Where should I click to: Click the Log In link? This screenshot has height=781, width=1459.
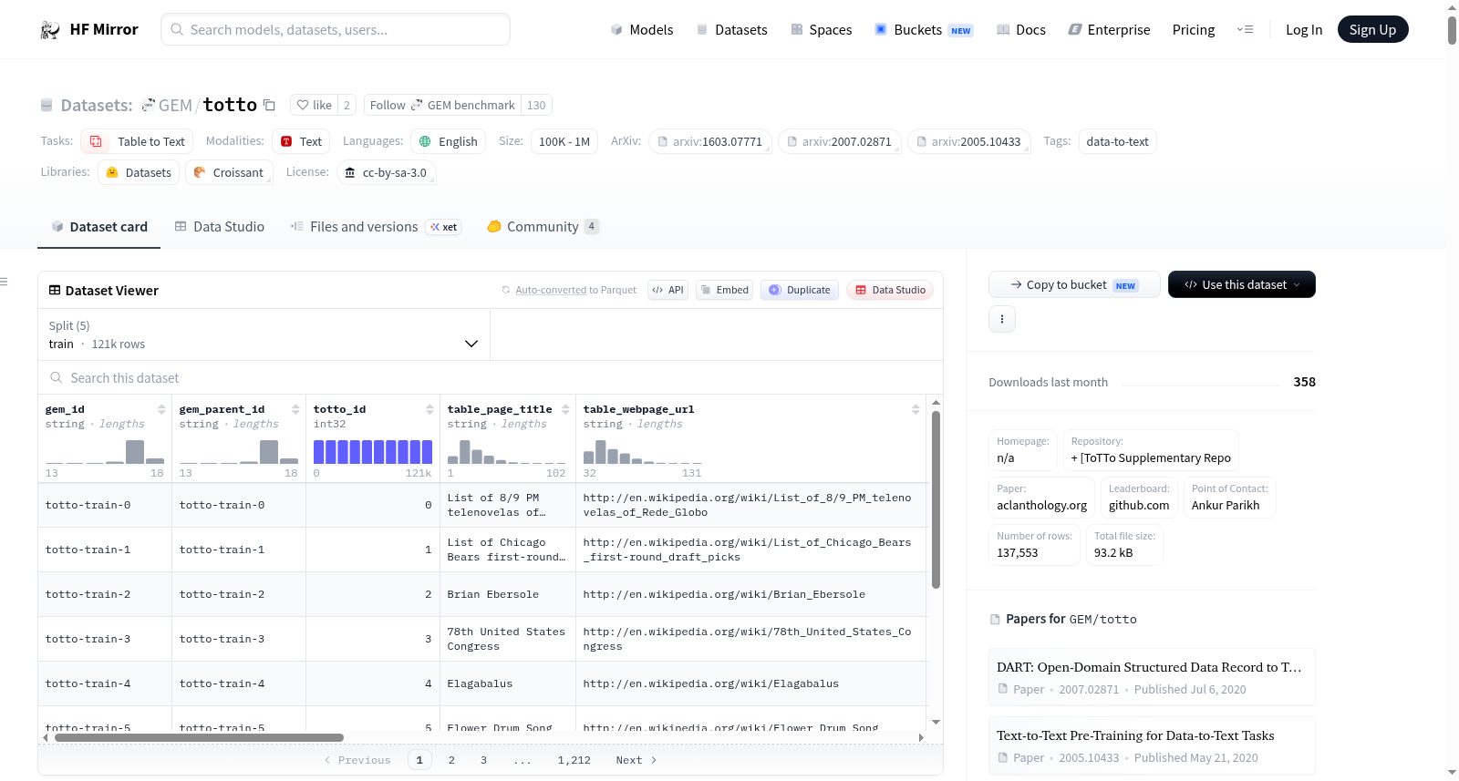(1304, 29)
